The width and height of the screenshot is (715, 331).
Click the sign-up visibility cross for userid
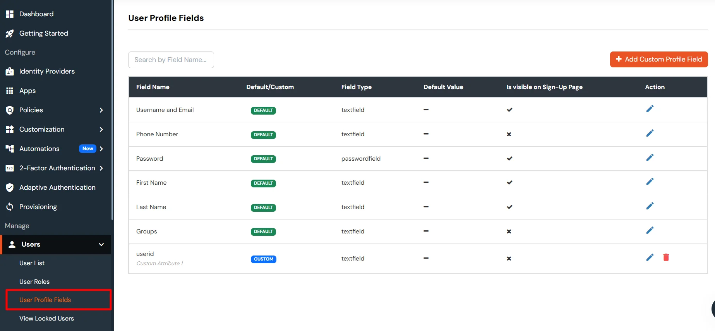point(509,259)
